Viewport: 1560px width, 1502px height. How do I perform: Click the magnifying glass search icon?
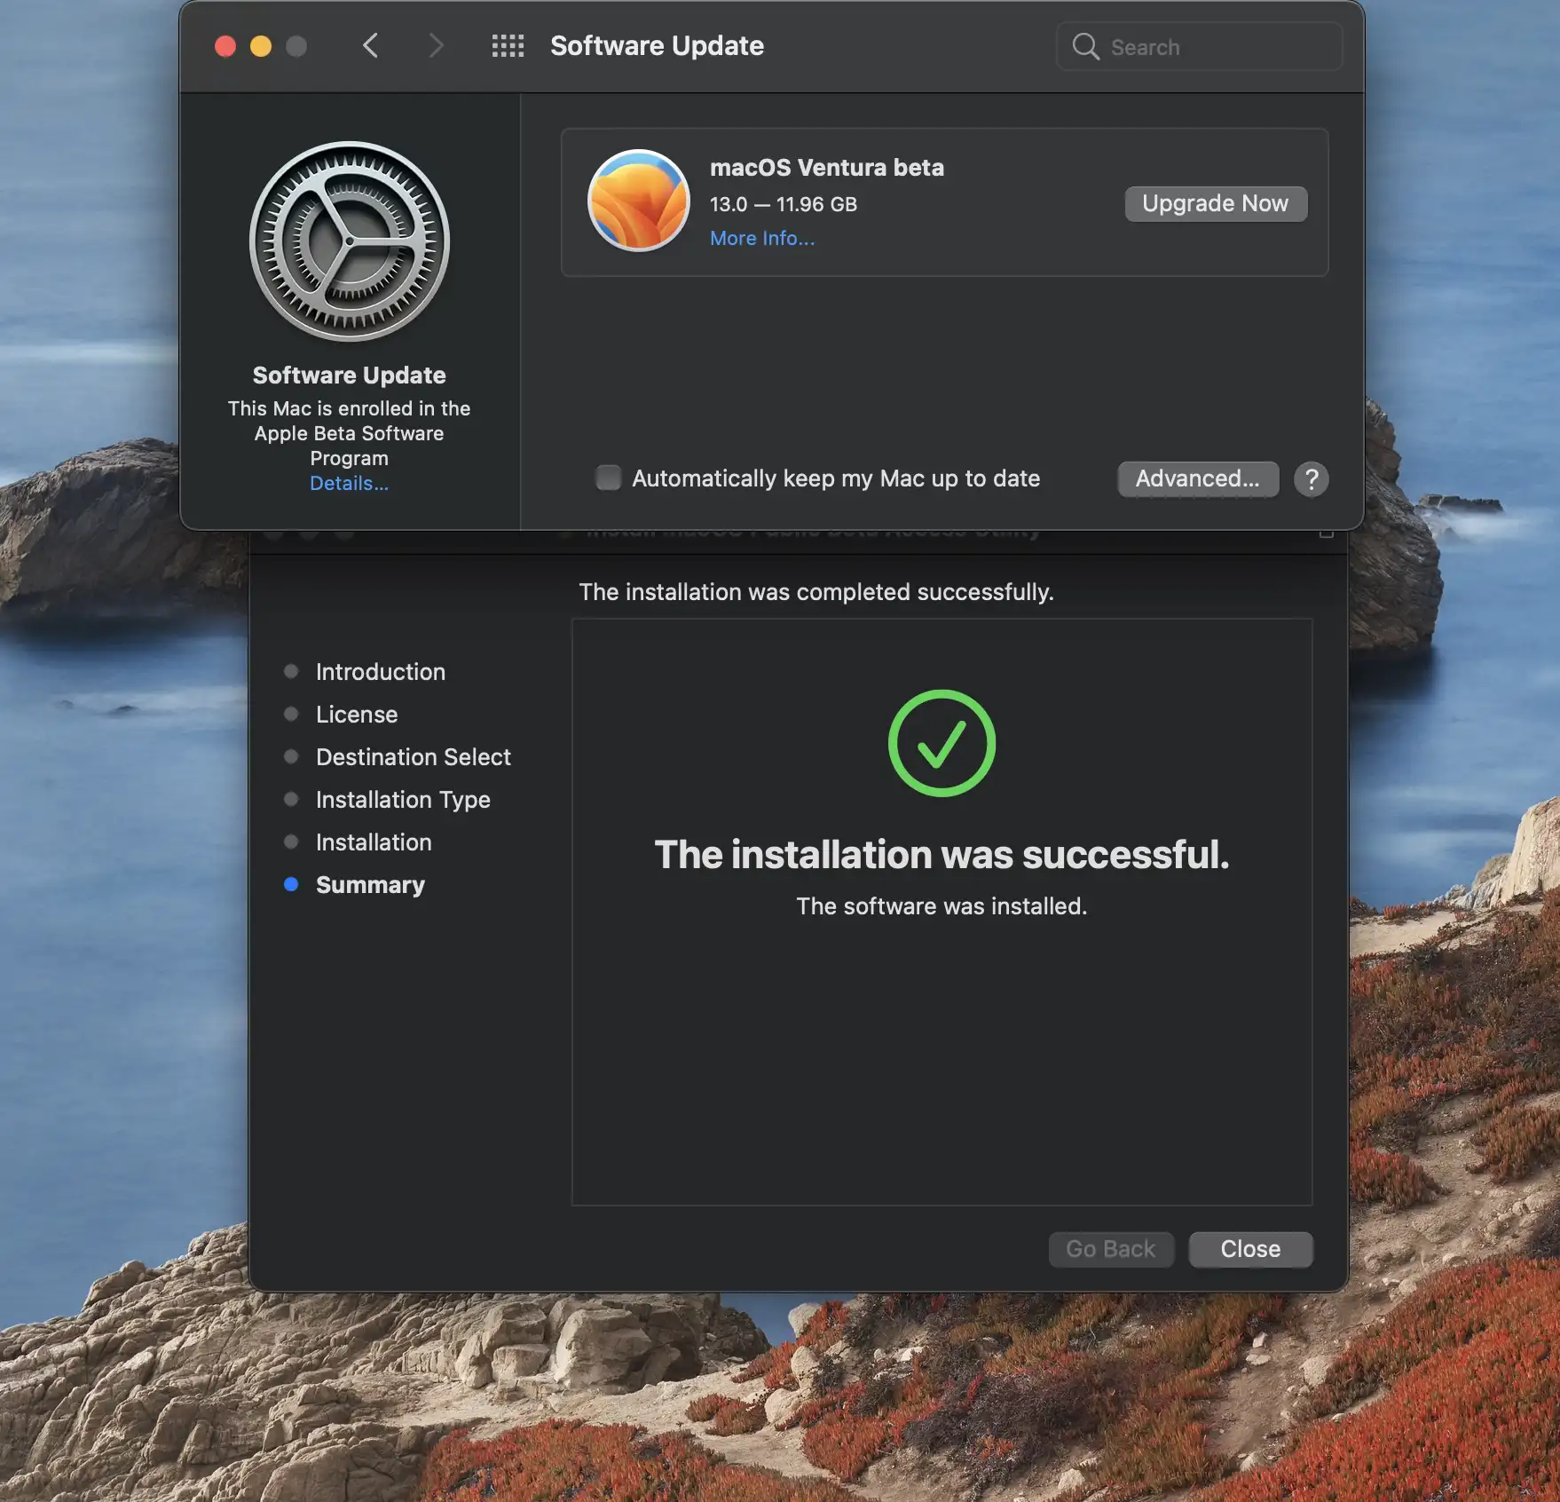point(1085,47)
